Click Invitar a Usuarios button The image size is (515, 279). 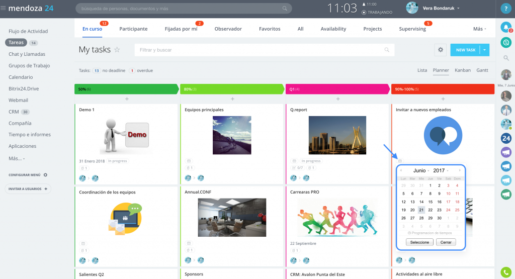(28, 189)
